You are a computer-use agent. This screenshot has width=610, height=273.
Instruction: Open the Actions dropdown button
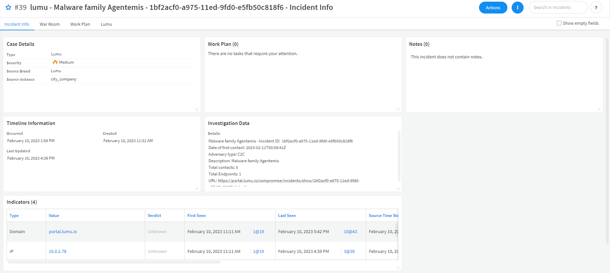click(x=493, y=8)
